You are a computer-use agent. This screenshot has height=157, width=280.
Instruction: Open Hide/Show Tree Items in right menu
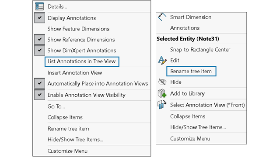coord(198,127)
